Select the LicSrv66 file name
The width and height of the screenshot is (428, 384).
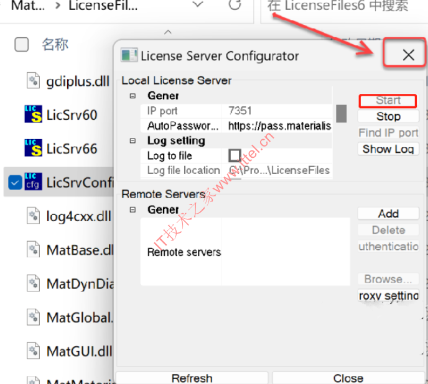[x=72, y=149]
